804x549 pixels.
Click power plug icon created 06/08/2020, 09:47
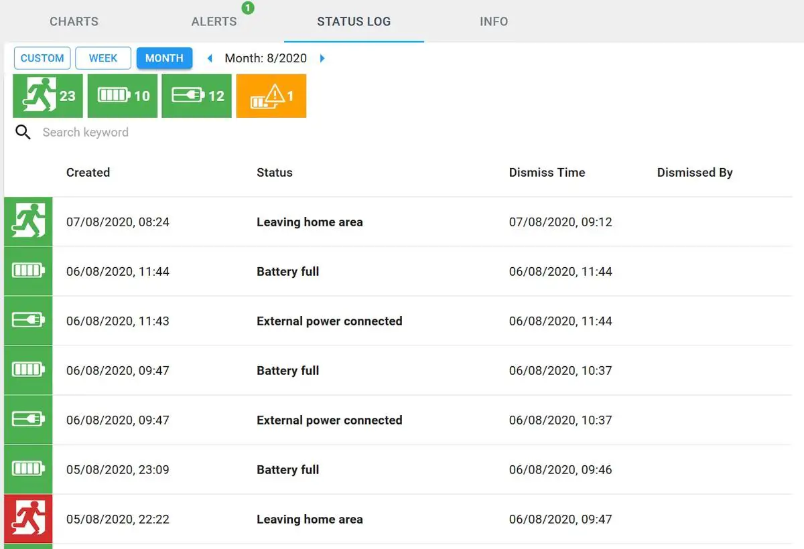click(x=28, y=420)
